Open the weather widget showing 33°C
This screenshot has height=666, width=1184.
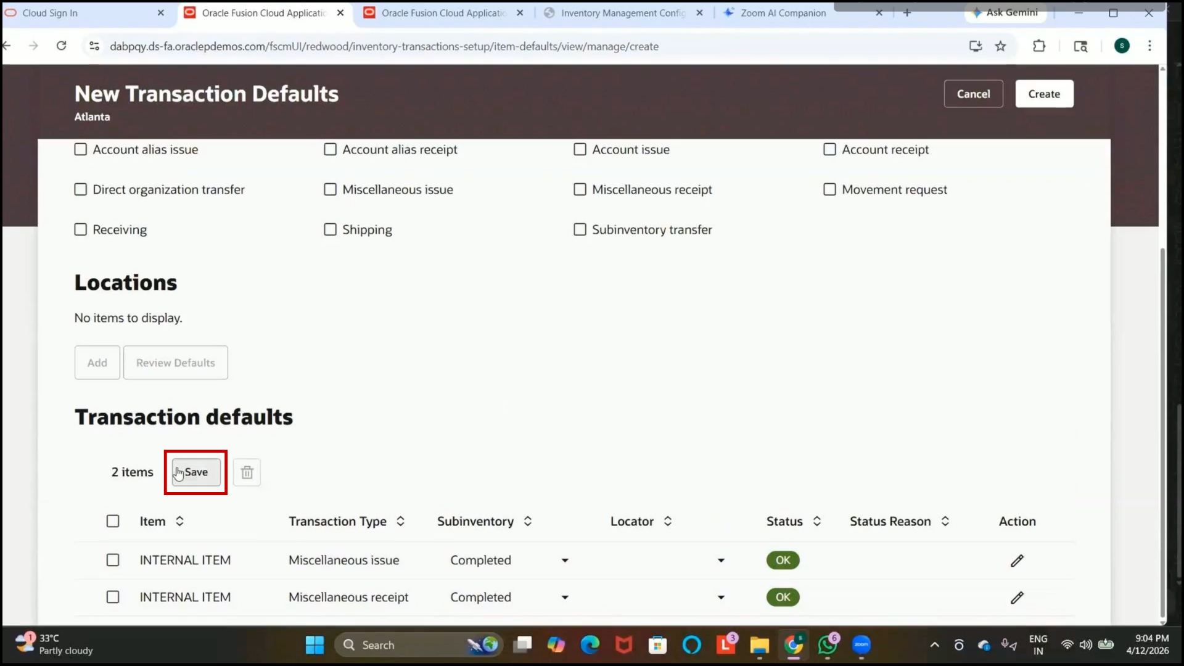pos(54,644)
